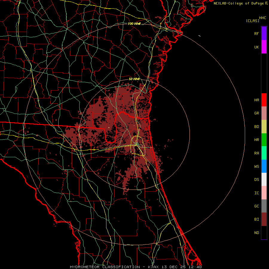Viewport: 269px width, 269px height.
Task: Click the BD legend label
Action: [x=256, y=127]
